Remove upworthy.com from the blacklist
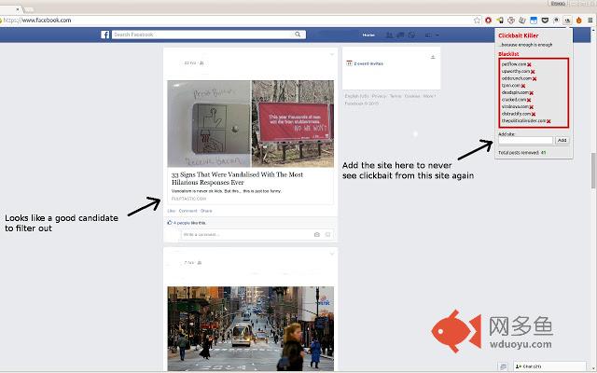Screen dimensions: 597x373 pyautogui.click(x=533, y=72)
